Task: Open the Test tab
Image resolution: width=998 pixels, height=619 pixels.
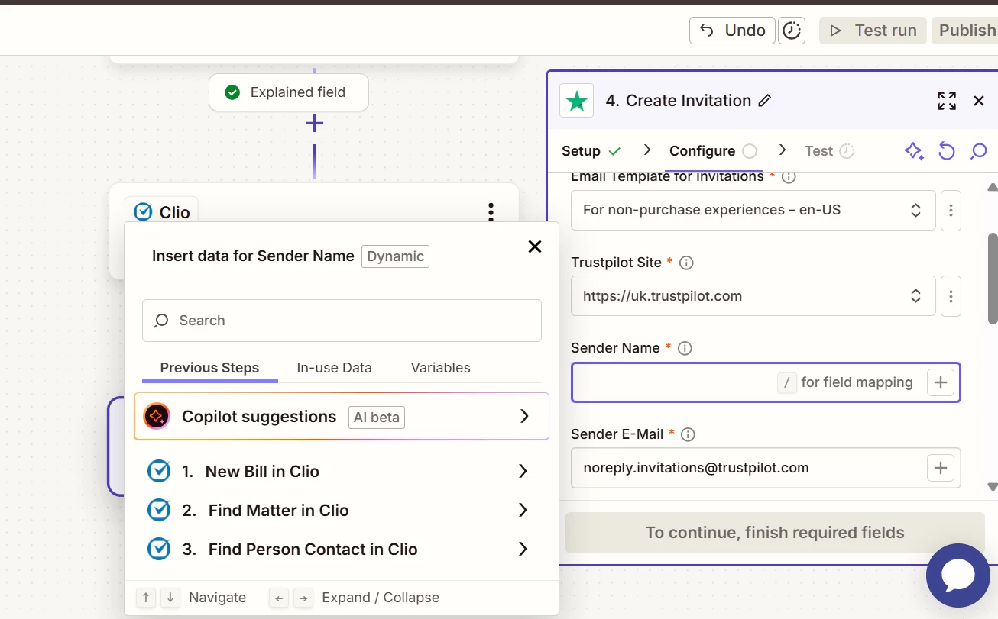Action: click(x=829, y=151)
